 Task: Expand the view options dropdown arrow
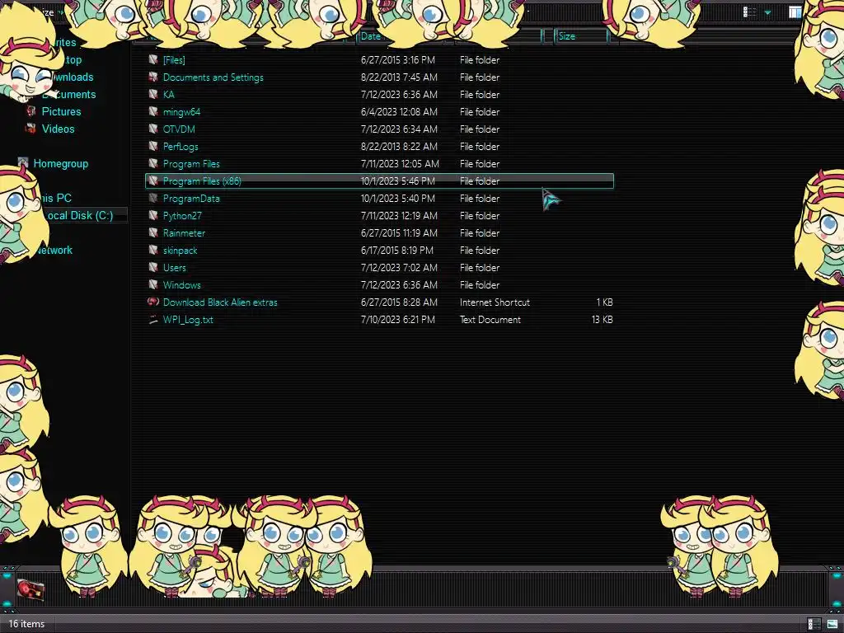[x=767, y=12]
